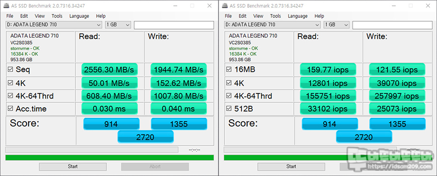Click gray upper progress bar in left window
Image resolution: width=437 pixels, height=176 pixels.
92,150
